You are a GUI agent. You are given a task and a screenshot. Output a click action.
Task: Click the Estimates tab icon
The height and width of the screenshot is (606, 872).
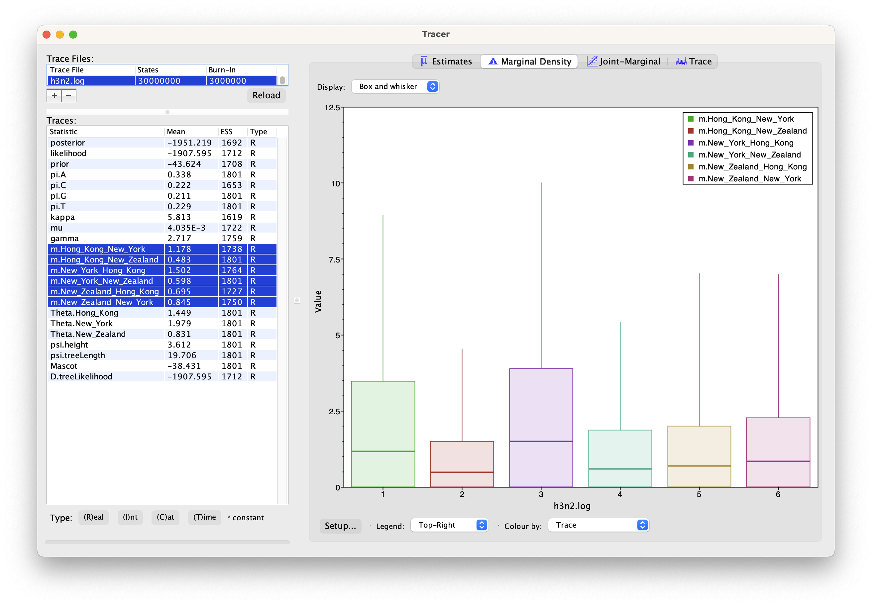click(x=424, y=61)
